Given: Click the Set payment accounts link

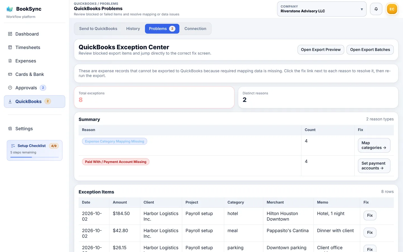Looking at the screenshot, I should click(x=374, y=166).
